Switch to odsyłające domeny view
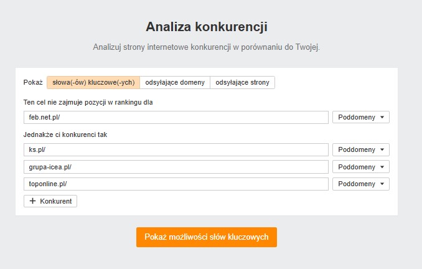 [175, 82]
